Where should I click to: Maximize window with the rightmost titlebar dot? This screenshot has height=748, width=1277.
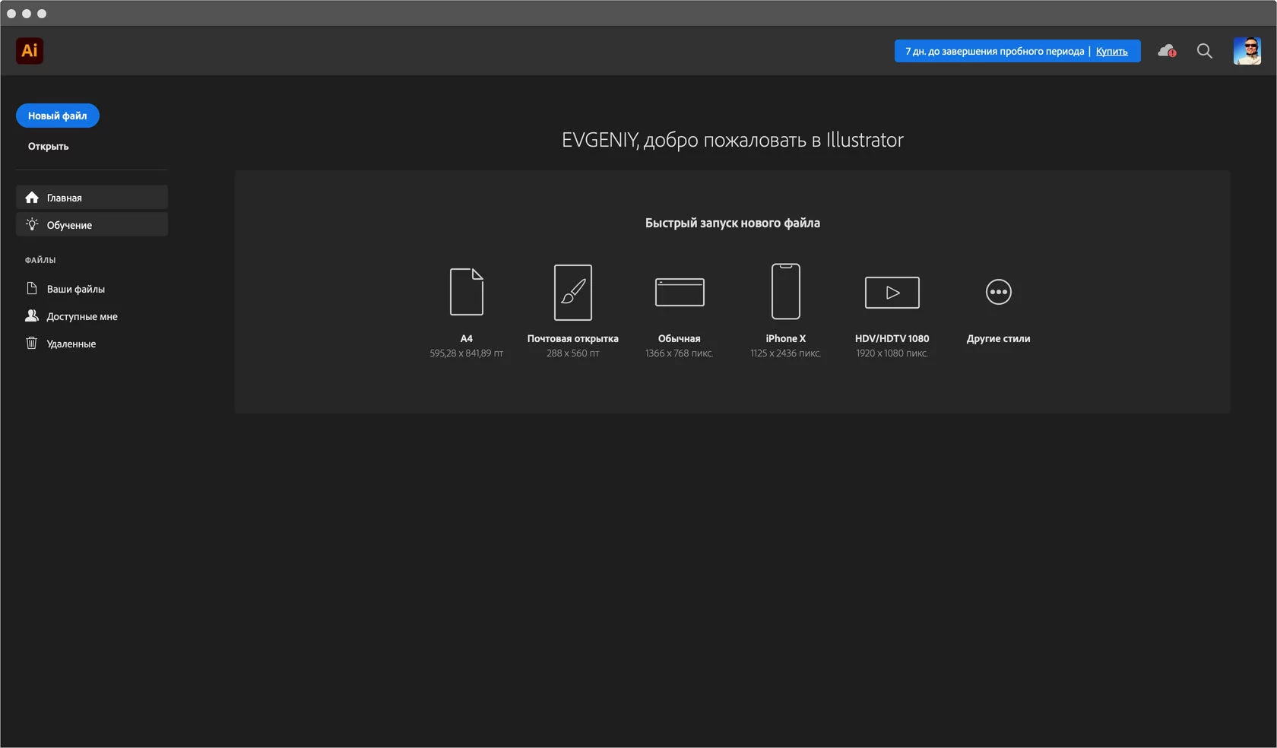(x=42, y=14)
